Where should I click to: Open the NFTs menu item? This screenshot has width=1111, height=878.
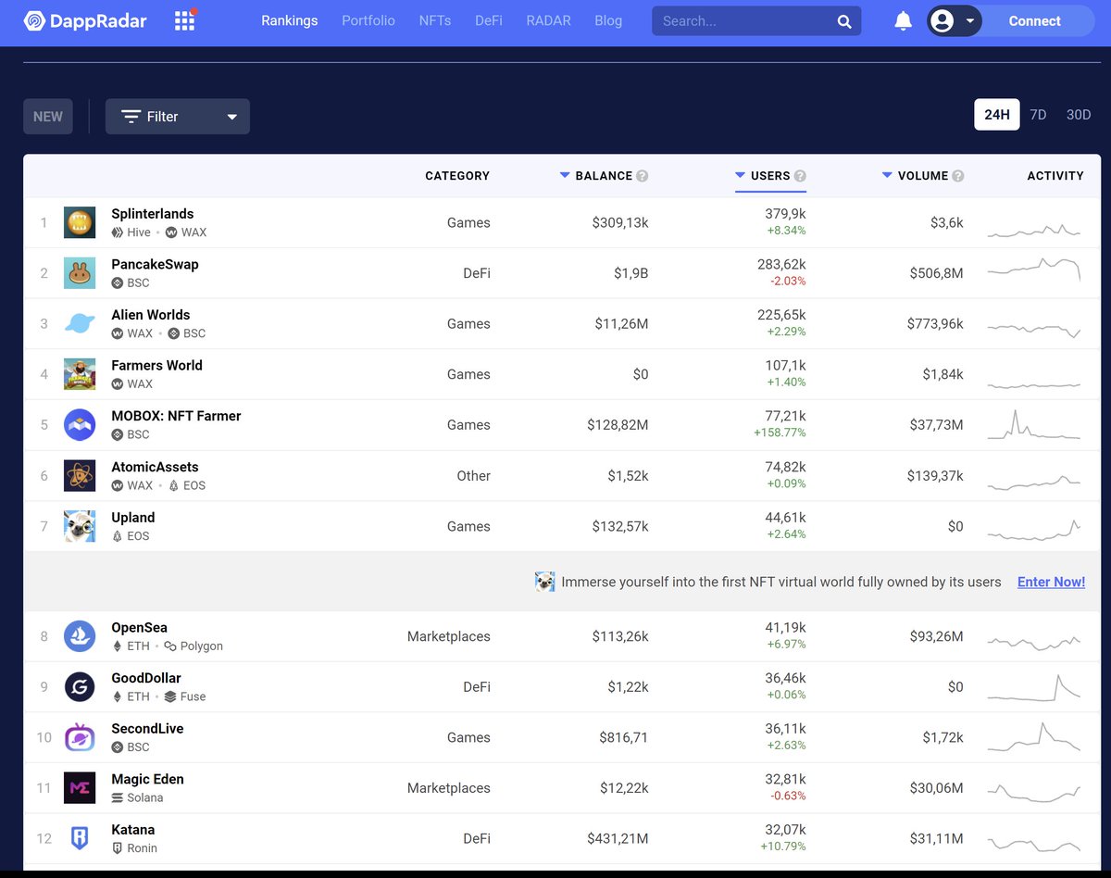click(x=435, y=20)
